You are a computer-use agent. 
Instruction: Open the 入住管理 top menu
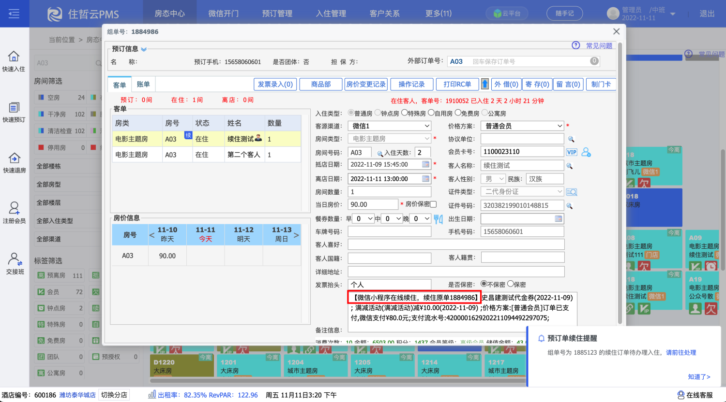[x=331, y=14]
